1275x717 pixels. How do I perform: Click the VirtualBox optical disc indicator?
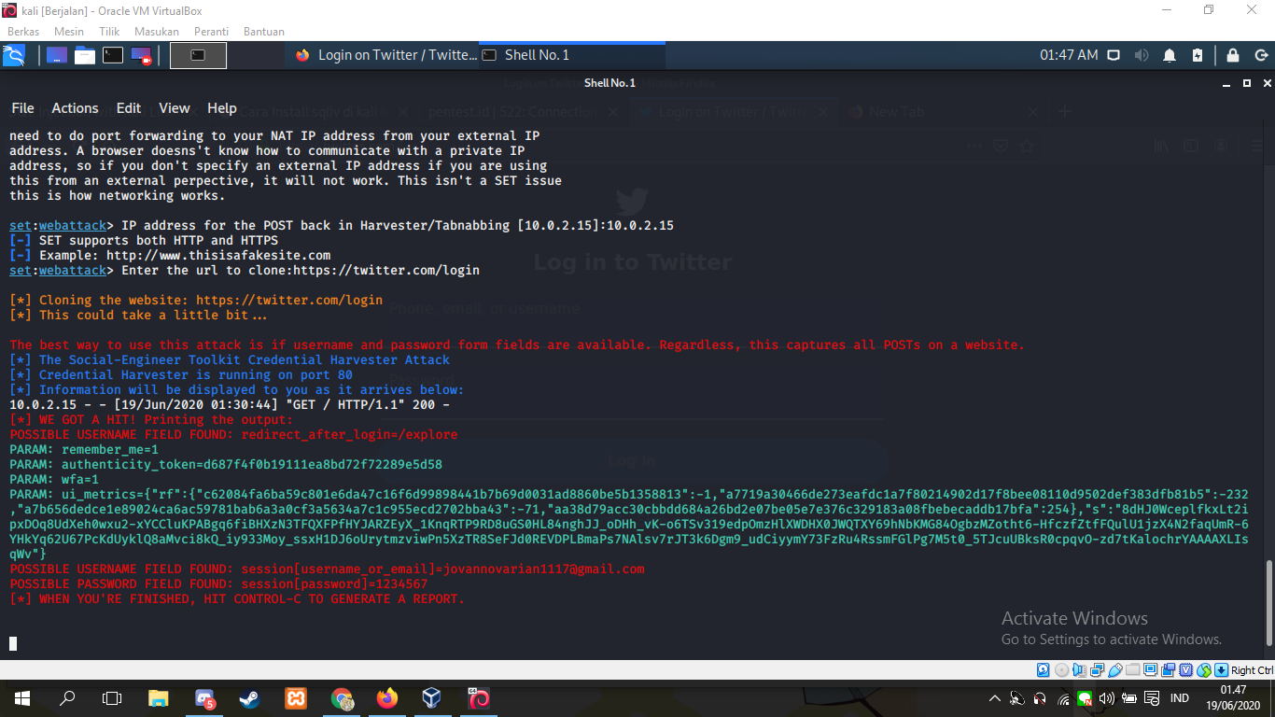(x=1061, y=670)
